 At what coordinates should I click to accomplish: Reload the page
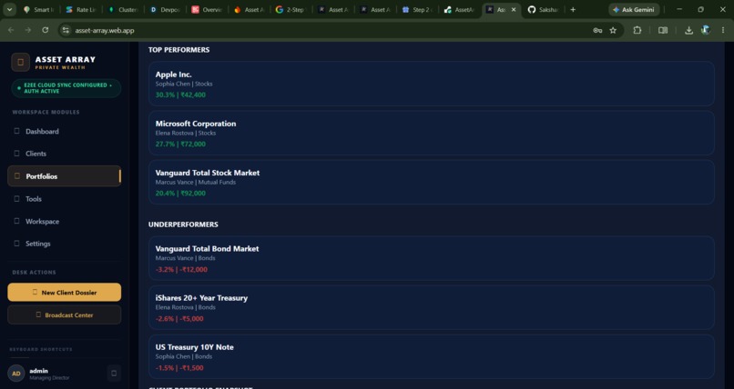point(45,30)
